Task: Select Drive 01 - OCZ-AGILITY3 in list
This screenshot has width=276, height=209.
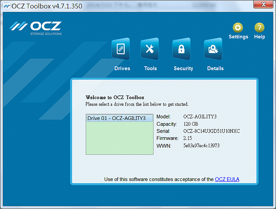Action: click(x=120, y=118)
